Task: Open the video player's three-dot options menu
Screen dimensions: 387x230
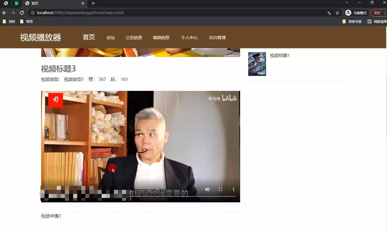Action: click(x=233, y=189)
